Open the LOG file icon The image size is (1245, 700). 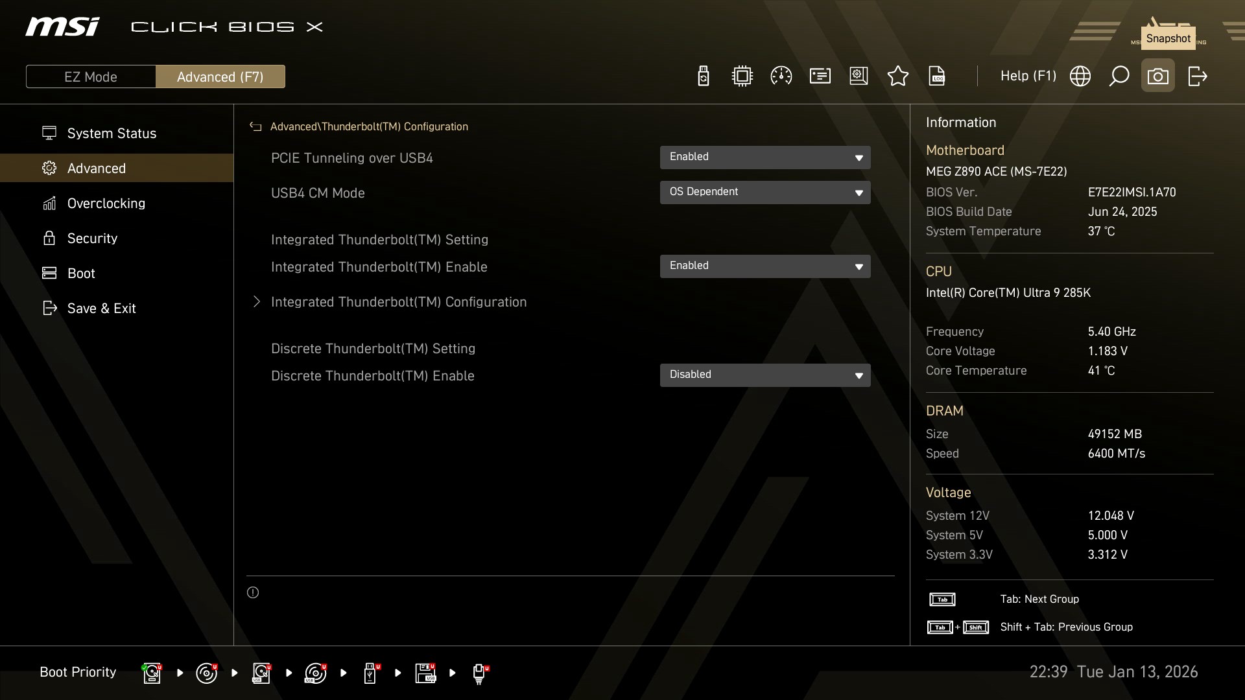(x=937, y=76)
